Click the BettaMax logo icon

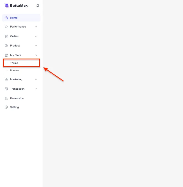click(x=7, y=5)
